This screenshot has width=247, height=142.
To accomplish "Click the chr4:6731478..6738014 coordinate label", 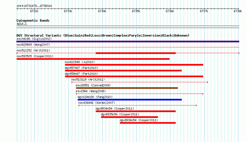I will pyautogui.click(x=34, y=6).
